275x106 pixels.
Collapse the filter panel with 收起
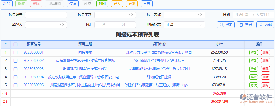tap(265, 25)
